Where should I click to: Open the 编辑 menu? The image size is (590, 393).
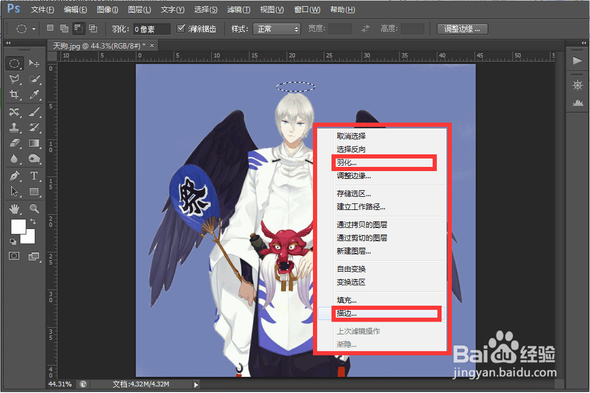coord(75,10)
